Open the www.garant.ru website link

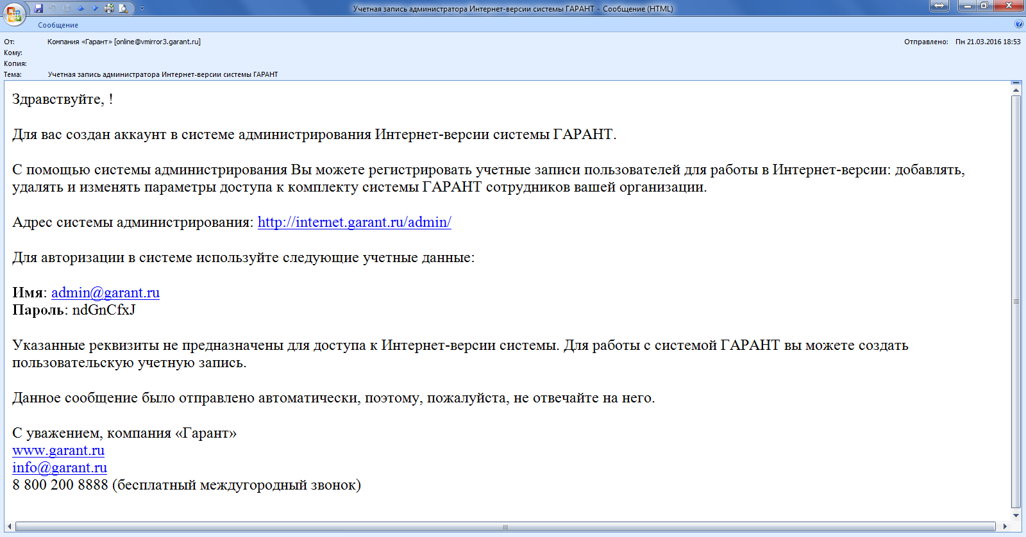click(x=58, y=450)
